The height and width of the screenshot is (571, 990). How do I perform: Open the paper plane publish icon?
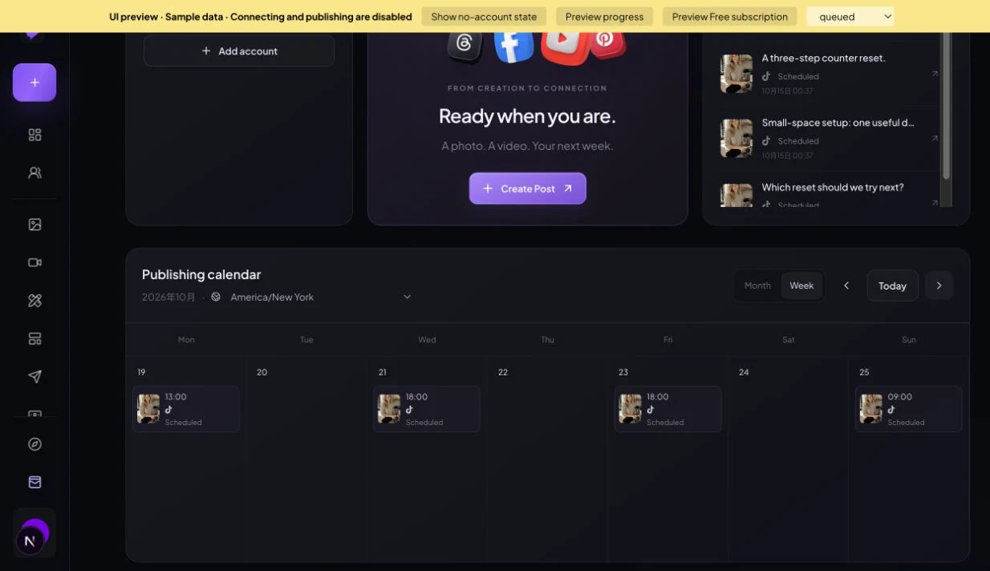coord(34,376)
